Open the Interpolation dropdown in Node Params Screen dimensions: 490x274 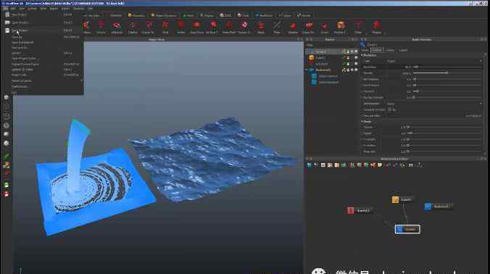(x=434, y=104)
